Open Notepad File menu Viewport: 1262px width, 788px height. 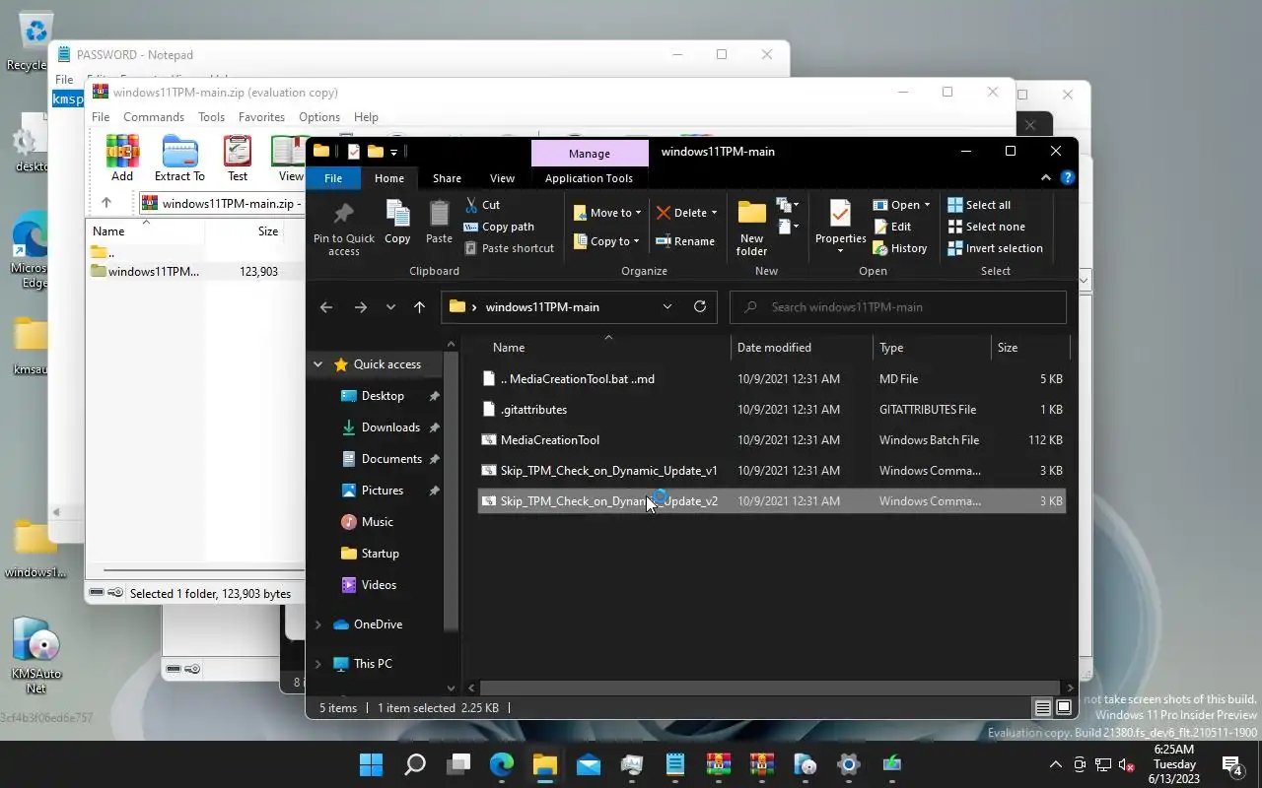pos(64,79)
